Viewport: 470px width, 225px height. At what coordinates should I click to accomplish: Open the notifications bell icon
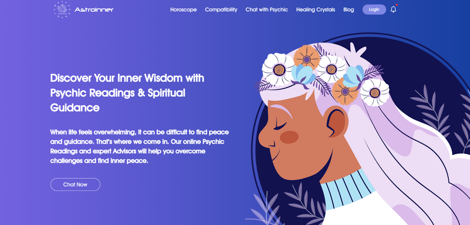393,9
